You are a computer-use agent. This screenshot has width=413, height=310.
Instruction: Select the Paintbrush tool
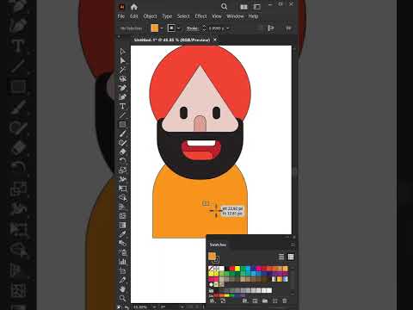tap(122, 133)
